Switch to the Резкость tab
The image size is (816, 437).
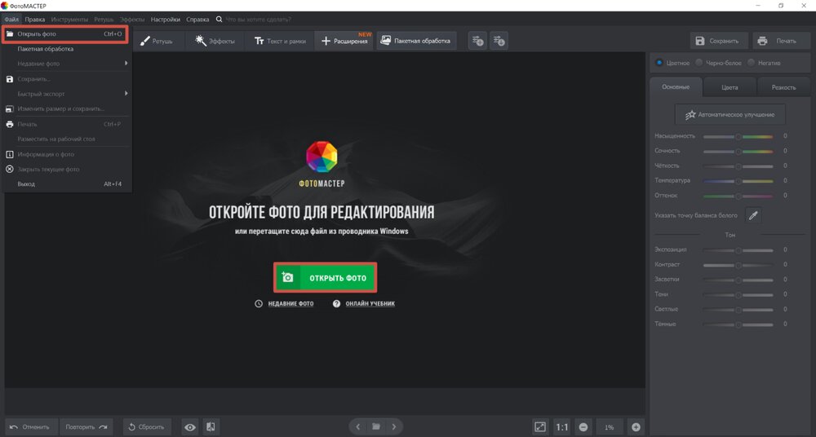tap(783, 87)
